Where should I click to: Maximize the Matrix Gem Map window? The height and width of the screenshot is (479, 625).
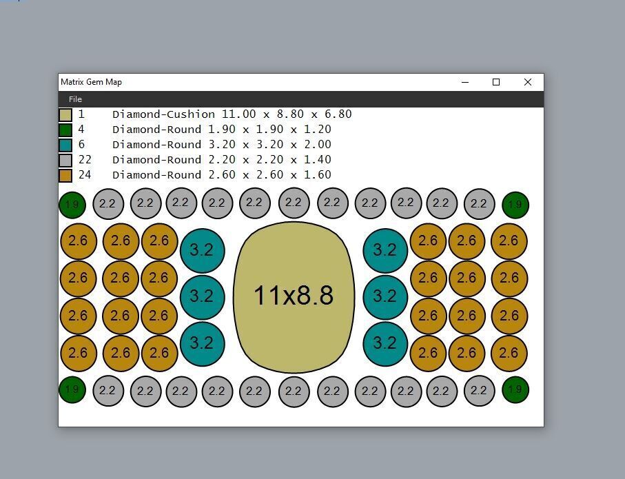point(496,82)
